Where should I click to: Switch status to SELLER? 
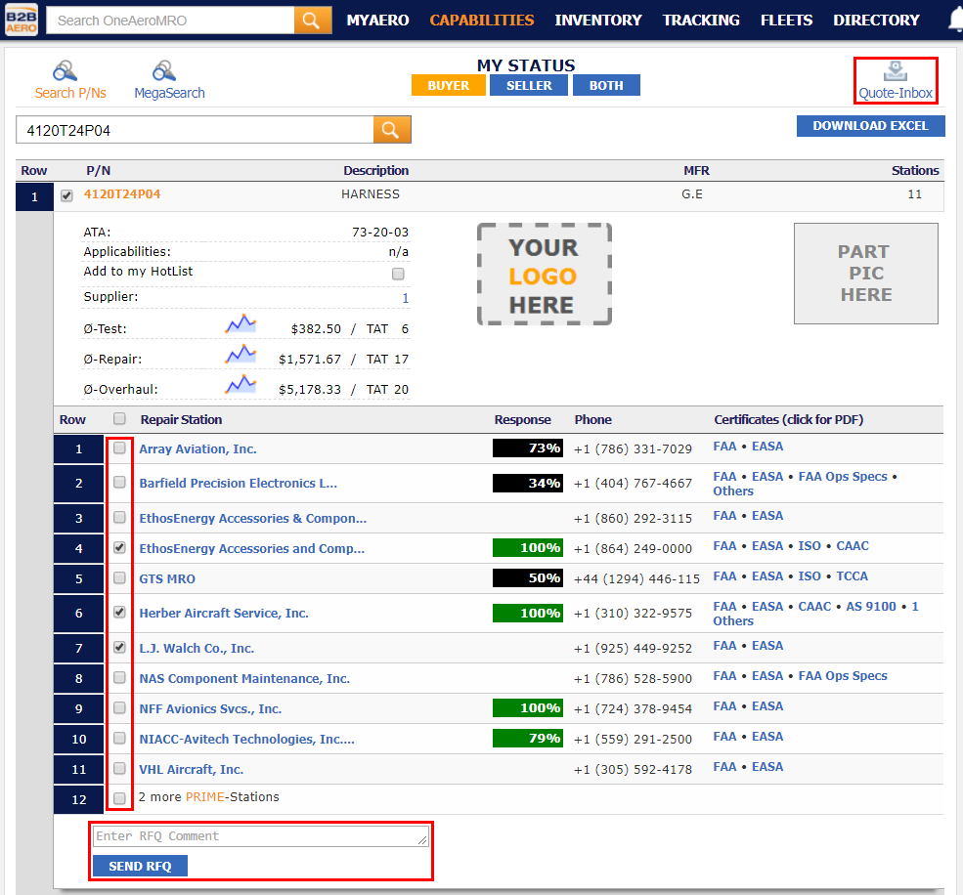tap(529, 85)
